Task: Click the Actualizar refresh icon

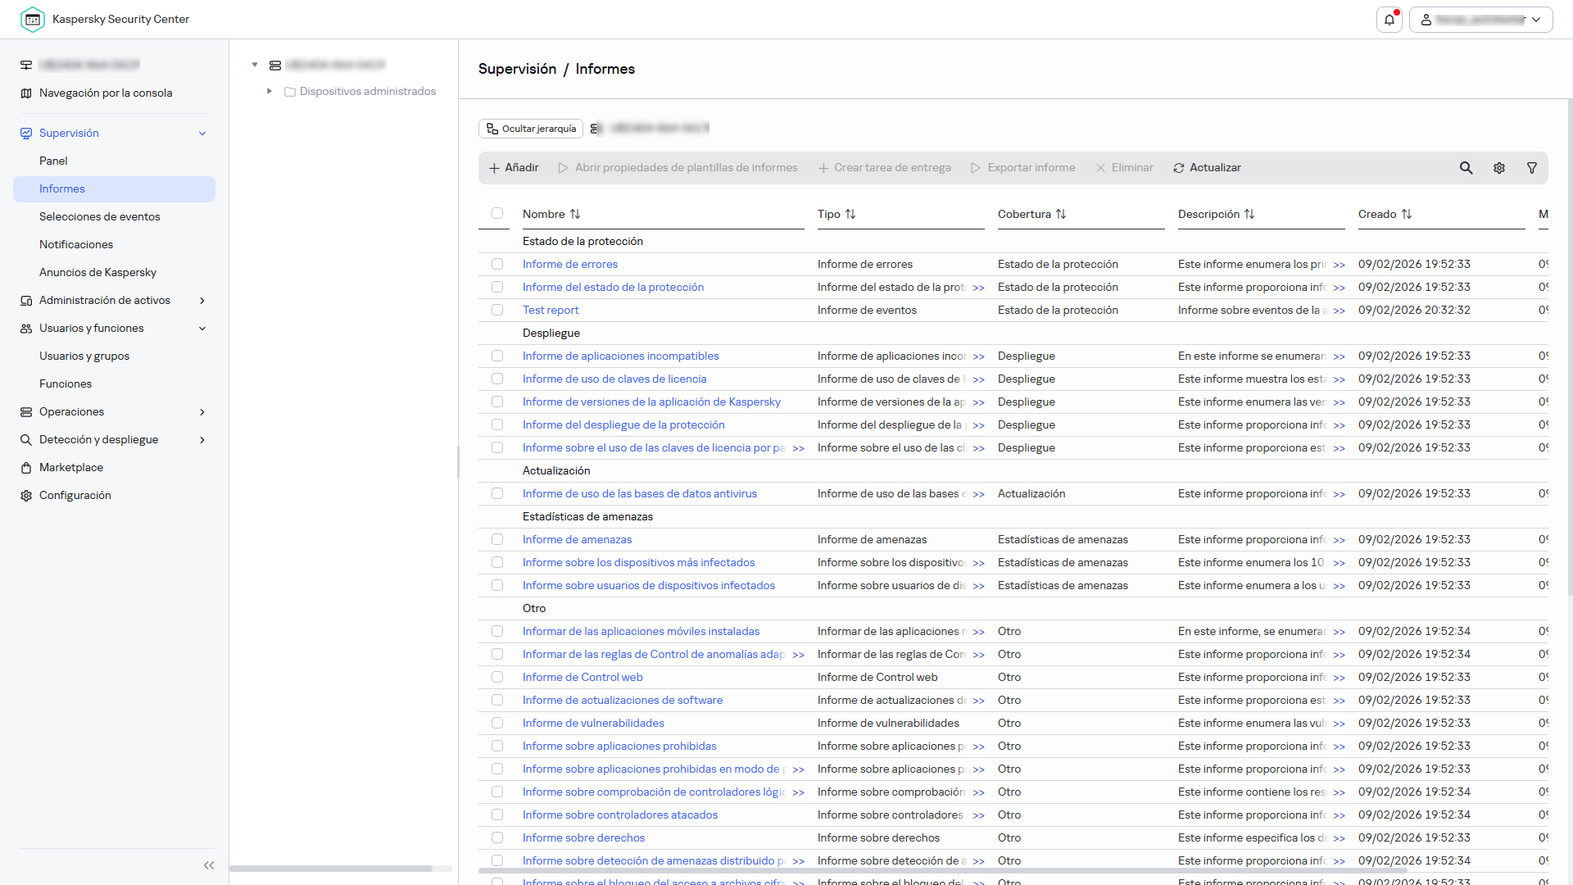Action: [1178, 168]
